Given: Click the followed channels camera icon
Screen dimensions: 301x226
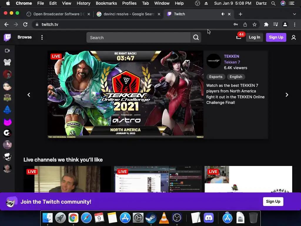Looking at the screenshot, I should coord(7,51).
